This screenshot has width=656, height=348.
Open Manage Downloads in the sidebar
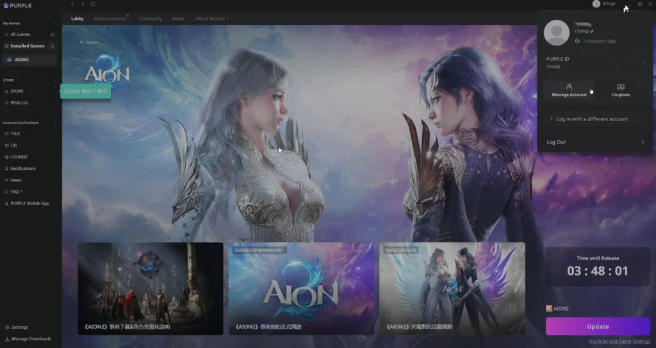pos(30,338)
